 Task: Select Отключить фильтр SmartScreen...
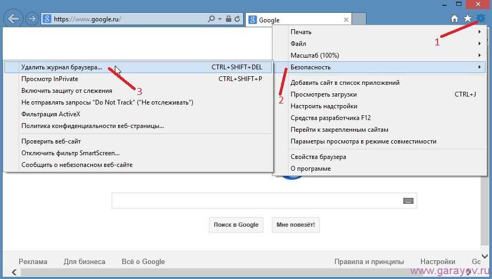(x=138, y=153)
